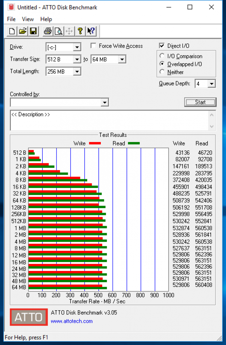Select the I/O Comparison radio button
This screenshot has height=345, width=226.
pyautogui.click(x=162, y=56)
